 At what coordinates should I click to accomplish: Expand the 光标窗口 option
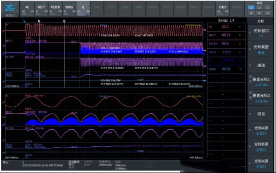(261, 33)
